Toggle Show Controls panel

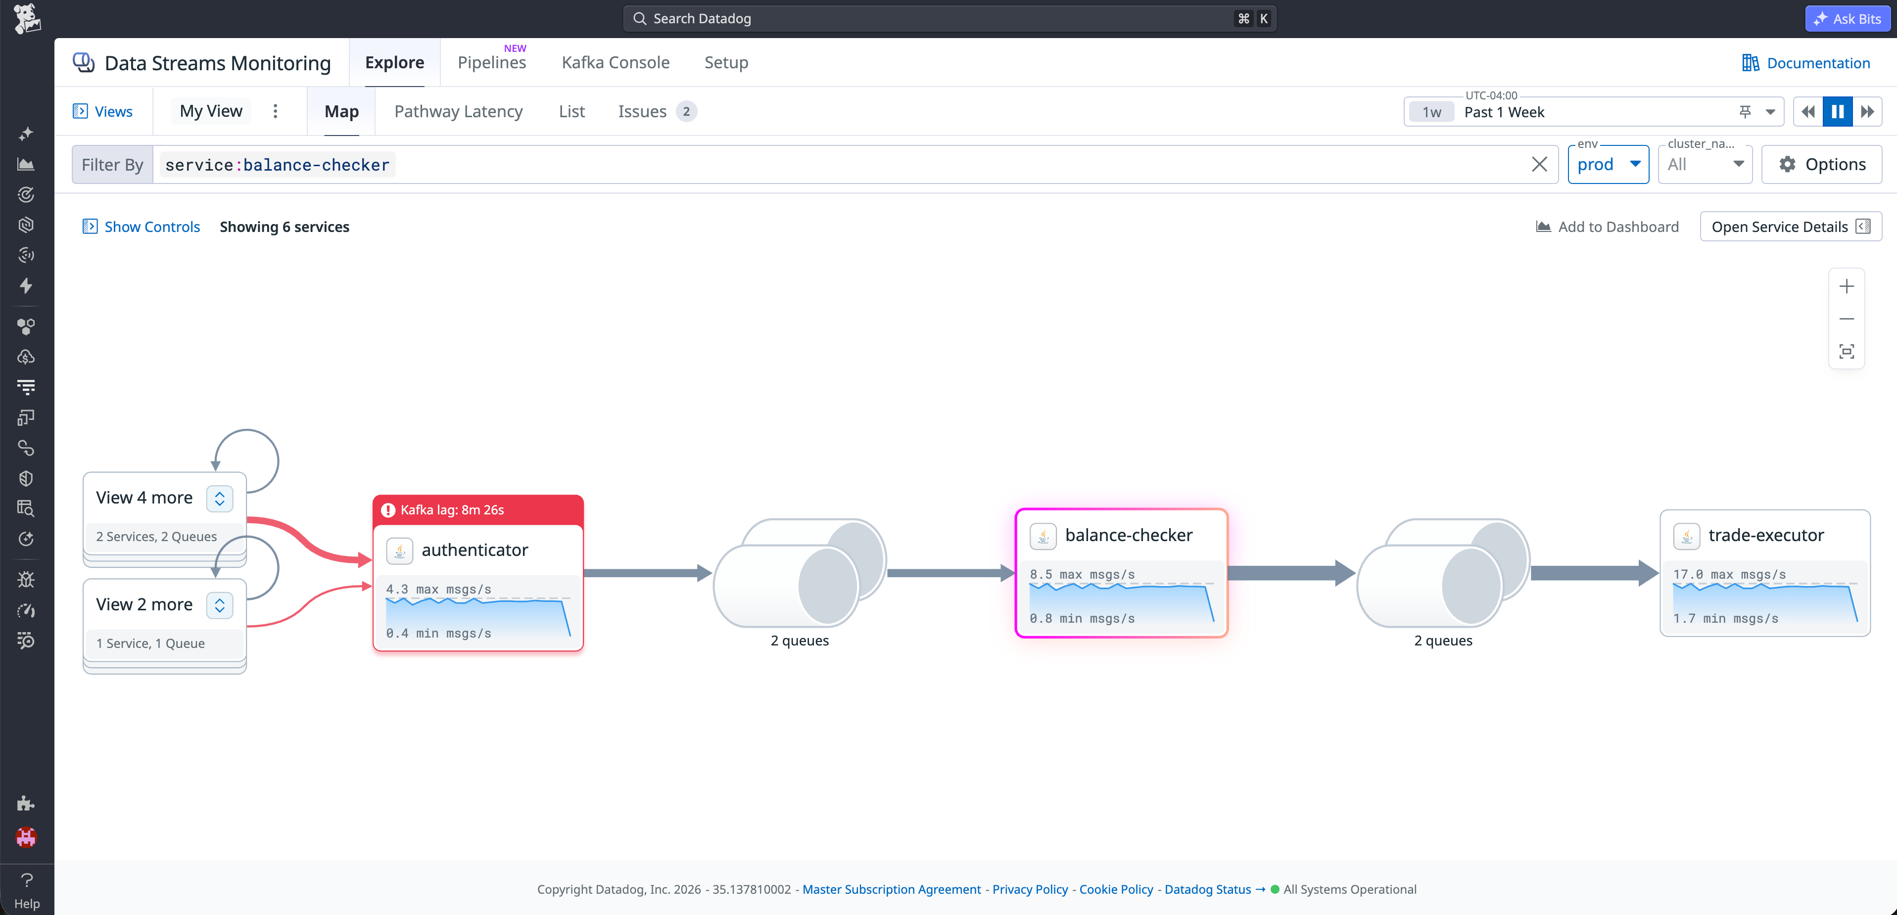pyautogui.click(x=141, y=227)
